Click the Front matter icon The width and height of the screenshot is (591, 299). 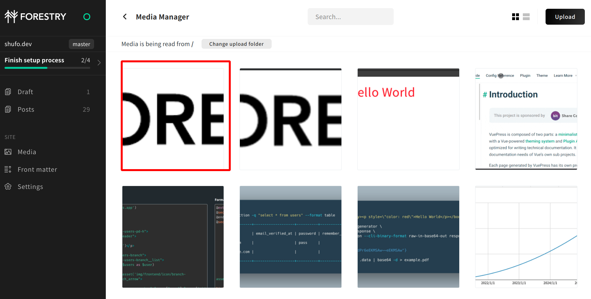(x=8, y=169)
